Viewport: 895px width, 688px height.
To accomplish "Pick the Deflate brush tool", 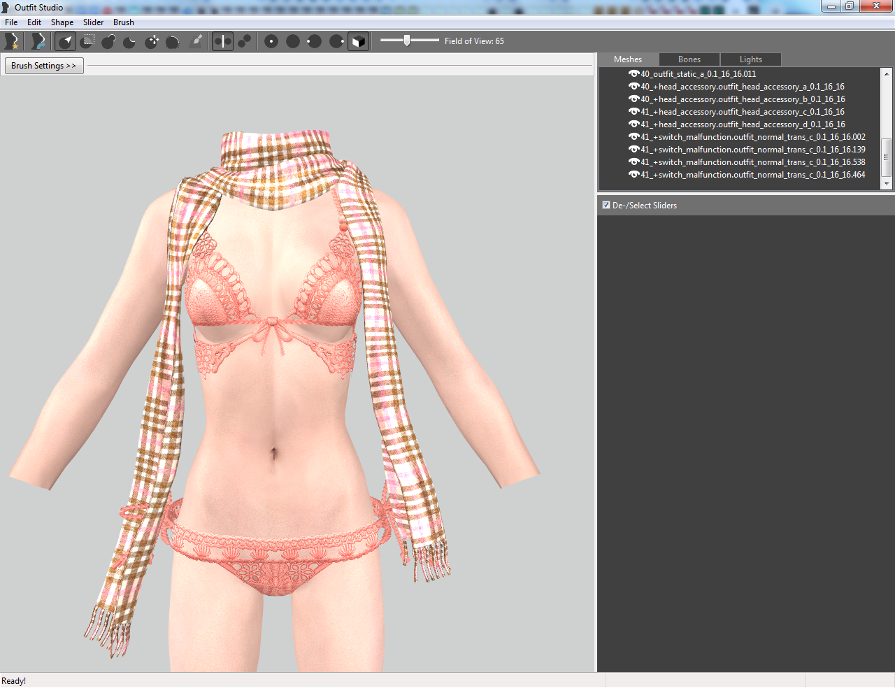I will click(130, 41).
